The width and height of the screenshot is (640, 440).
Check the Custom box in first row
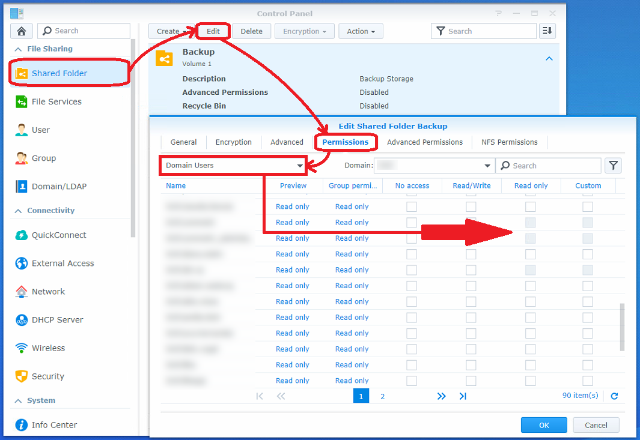pyautogui.click(x=588, y=206)
